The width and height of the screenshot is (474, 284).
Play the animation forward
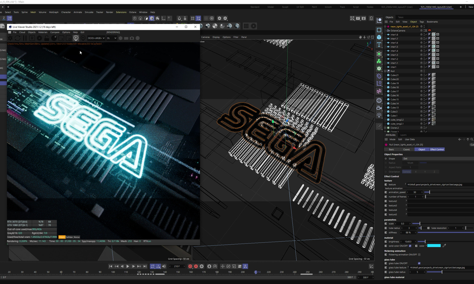(x=127, y=266)
